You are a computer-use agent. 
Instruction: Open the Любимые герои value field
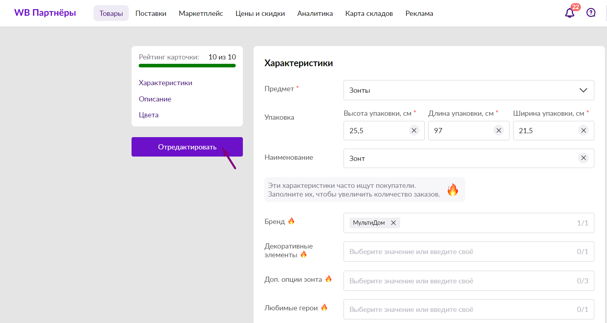[x=469, y=310]
